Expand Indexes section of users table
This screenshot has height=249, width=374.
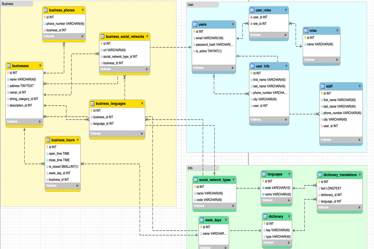[x=233, y=68]
